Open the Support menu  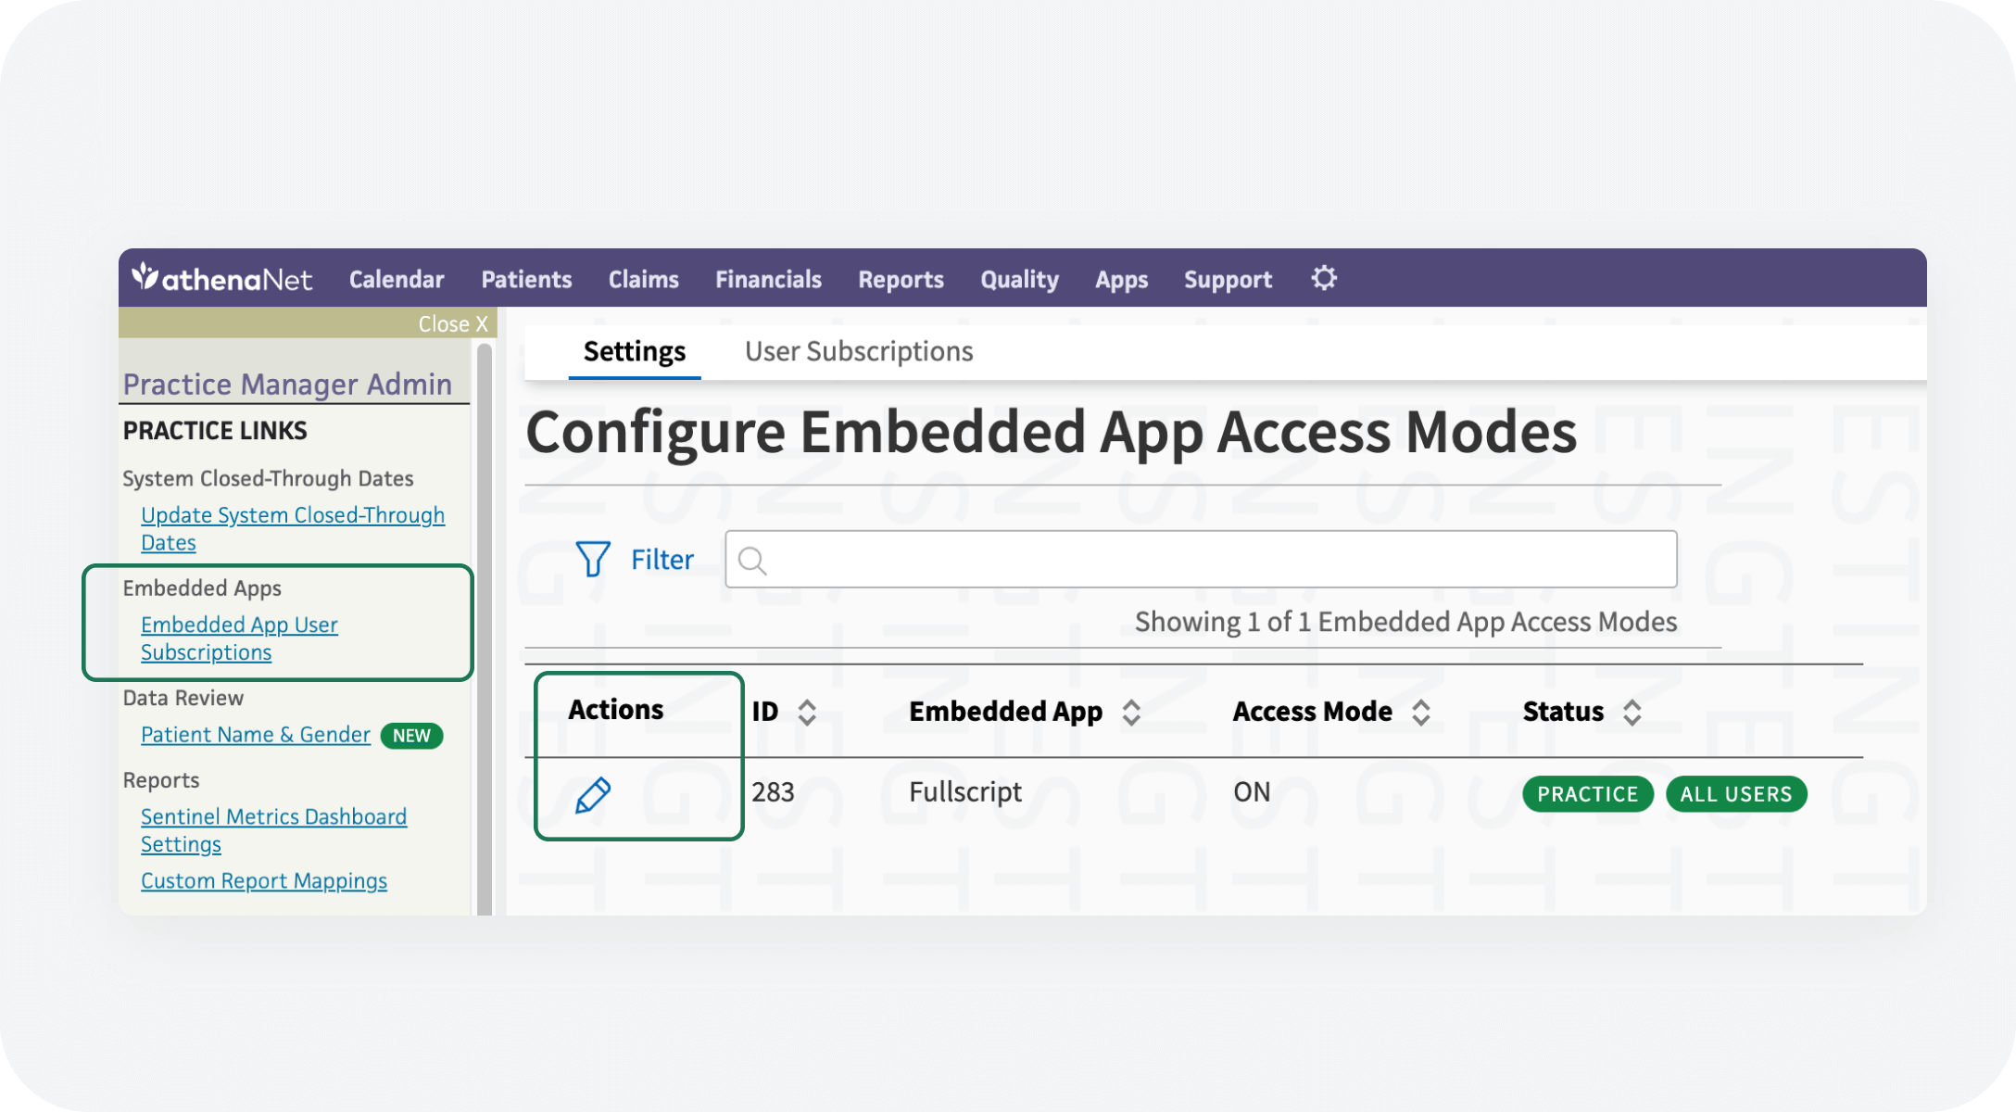[1227, 279]
